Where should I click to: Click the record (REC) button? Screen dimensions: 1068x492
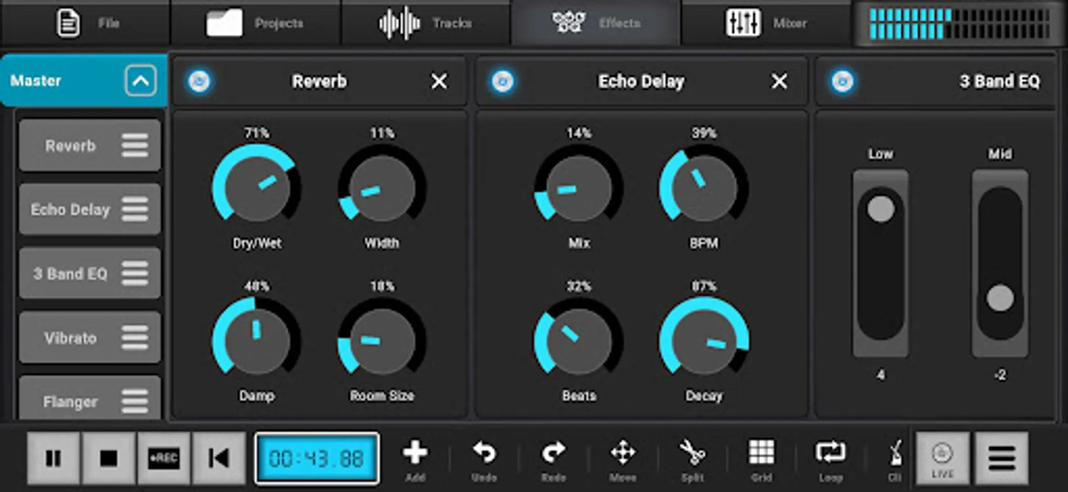[x=163, y=459]
